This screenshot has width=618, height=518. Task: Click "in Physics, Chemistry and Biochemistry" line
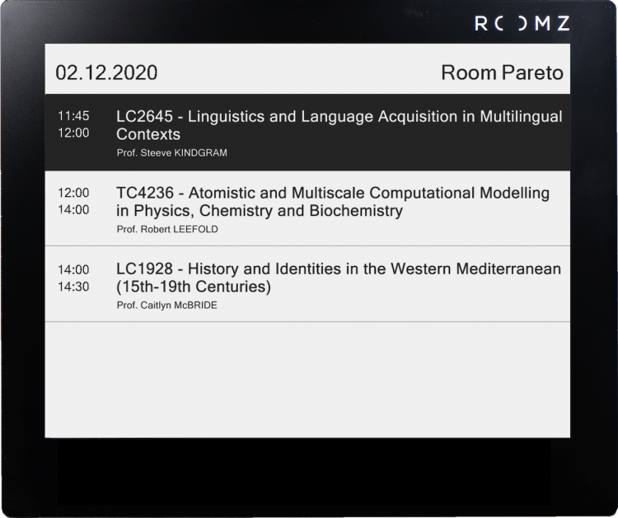(x=260, y=211)
